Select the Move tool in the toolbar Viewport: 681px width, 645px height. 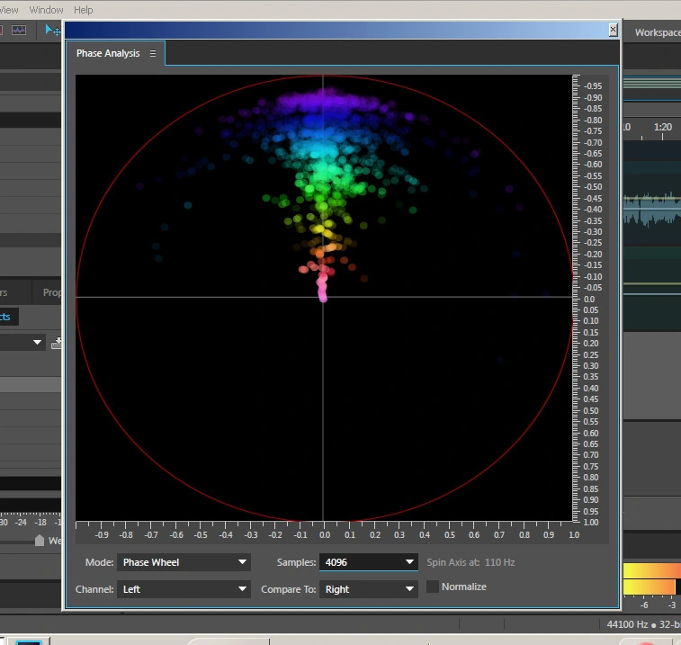coord(52,31)
